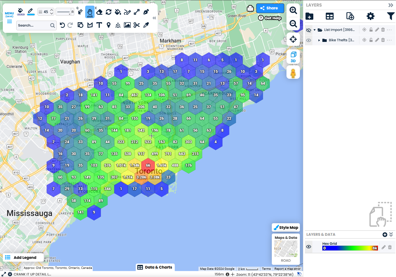The width and height of the screenshot is (396, 277).
Task: Toggle Hex Grid visibility eye
Action: (x=309, y=247)
